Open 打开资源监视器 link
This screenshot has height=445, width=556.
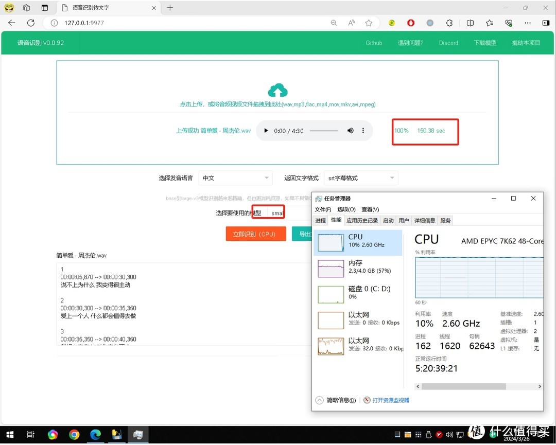point(387,400)
